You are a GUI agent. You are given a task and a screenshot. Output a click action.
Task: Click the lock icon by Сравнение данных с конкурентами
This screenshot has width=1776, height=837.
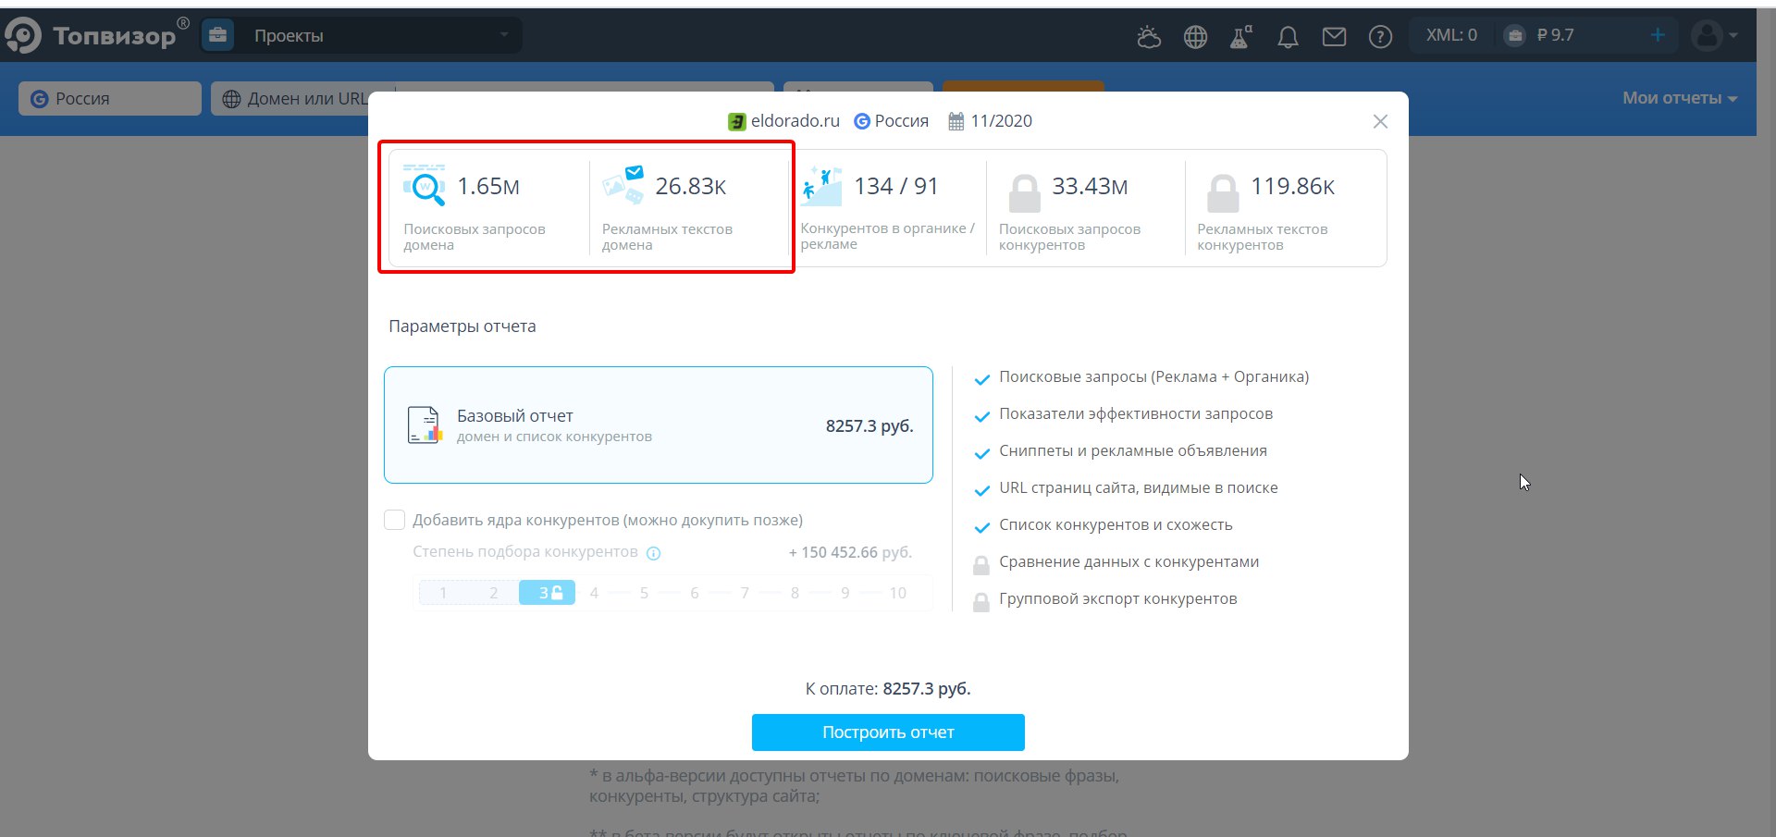(981, 564)
